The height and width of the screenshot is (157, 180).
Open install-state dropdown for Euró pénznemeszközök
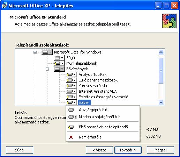tap(72, 80)
